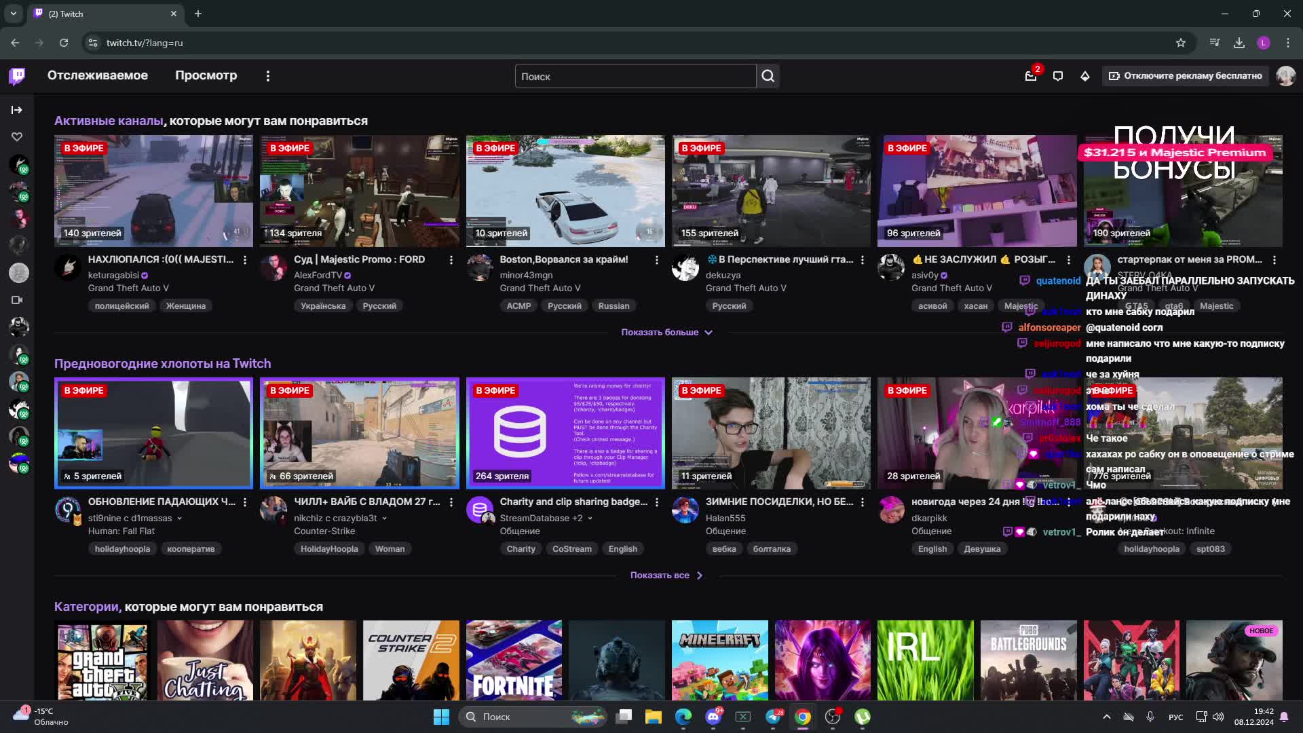The width and height of the screenshot is (1303, 733).
Task: Open the Twitch home logo
Action: (x=17, y=76)
